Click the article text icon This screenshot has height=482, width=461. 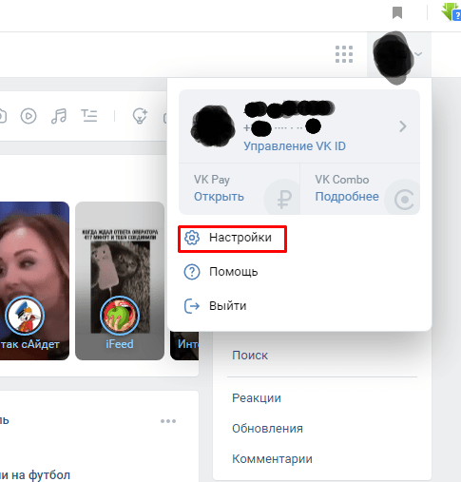[89, 116]
